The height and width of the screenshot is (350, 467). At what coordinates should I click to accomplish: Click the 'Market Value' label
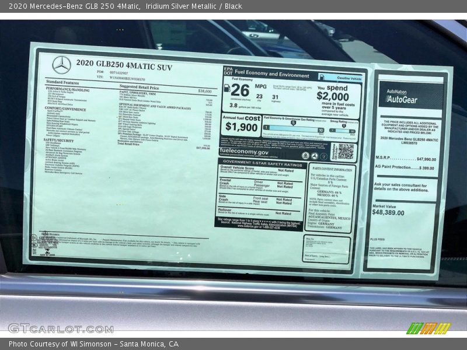[x=384, y=206]
